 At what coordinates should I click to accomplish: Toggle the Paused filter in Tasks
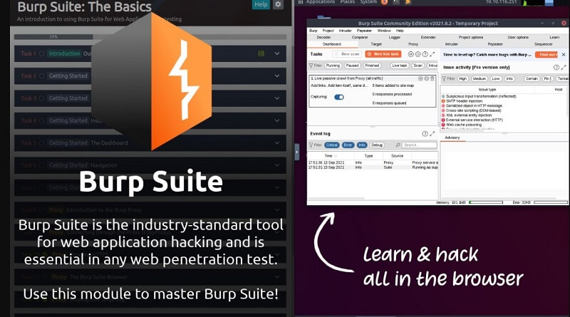tap(352, 66)
